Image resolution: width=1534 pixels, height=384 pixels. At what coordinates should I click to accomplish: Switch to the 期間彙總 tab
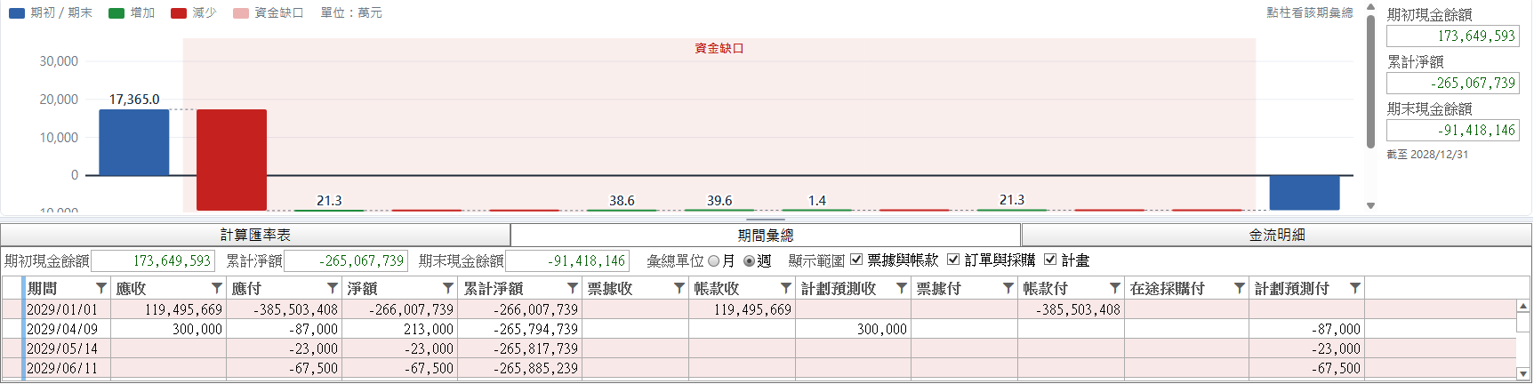(x=766, y=235)
